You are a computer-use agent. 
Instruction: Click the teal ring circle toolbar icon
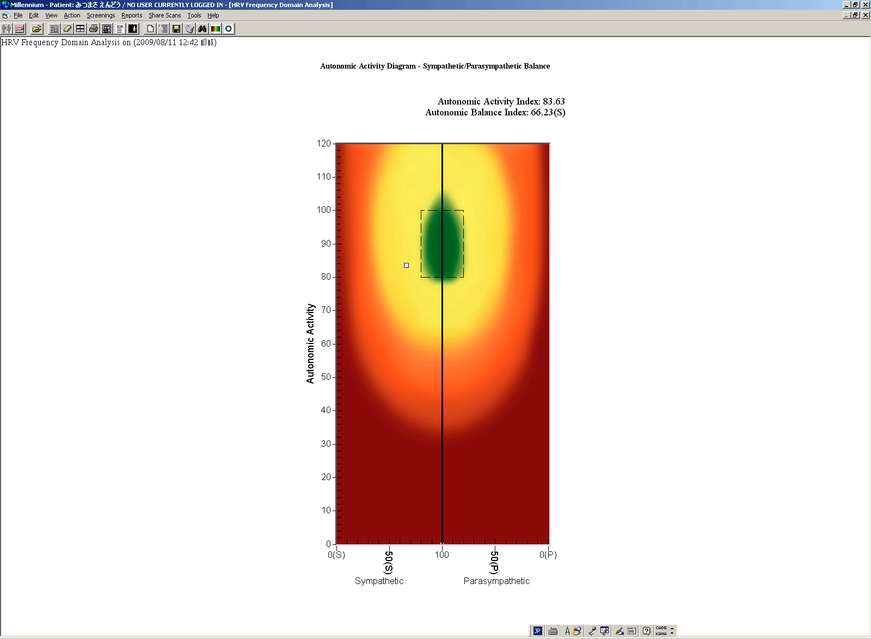coord(229,29)
